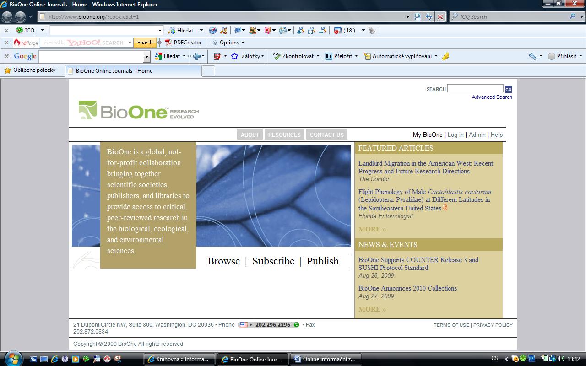The width and height of the screenshot is (586, 366).
Task: Select the BioOne Online Journals browser tab
Action: click(x=133, y=71)
